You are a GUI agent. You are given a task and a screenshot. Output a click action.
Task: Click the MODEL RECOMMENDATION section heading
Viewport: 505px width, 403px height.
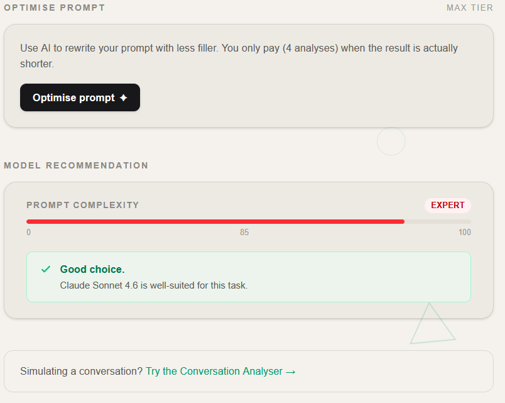[76, 165]
